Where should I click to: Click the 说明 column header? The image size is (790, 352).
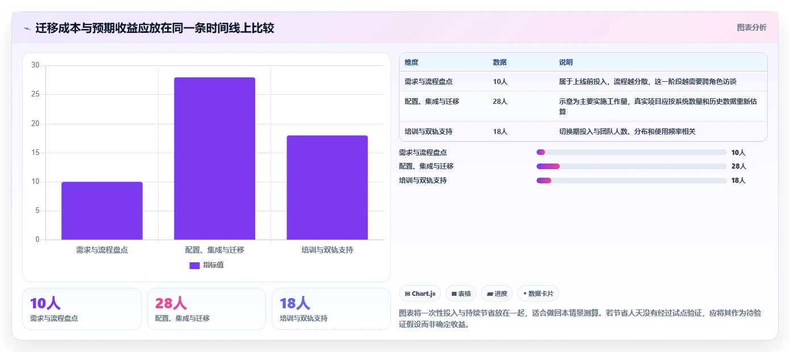tap(566, 62)
